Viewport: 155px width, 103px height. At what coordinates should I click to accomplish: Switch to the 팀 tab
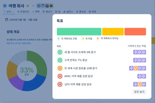click(58, 11)
